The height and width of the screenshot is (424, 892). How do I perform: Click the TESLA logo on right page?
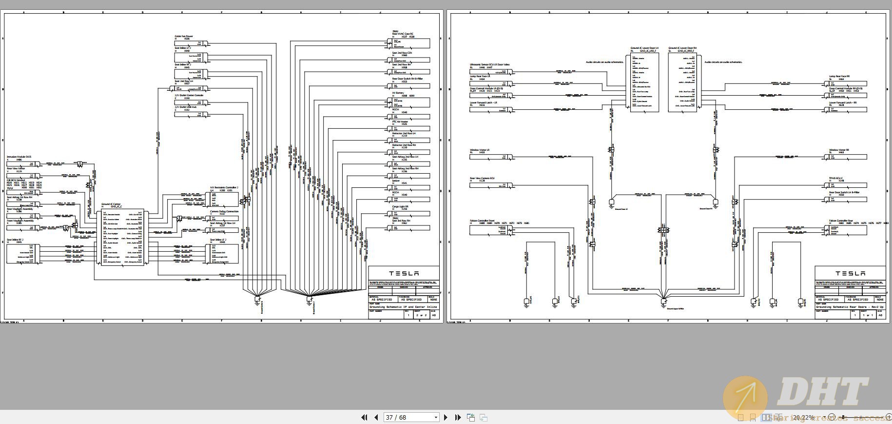click(x=851, y=273)
